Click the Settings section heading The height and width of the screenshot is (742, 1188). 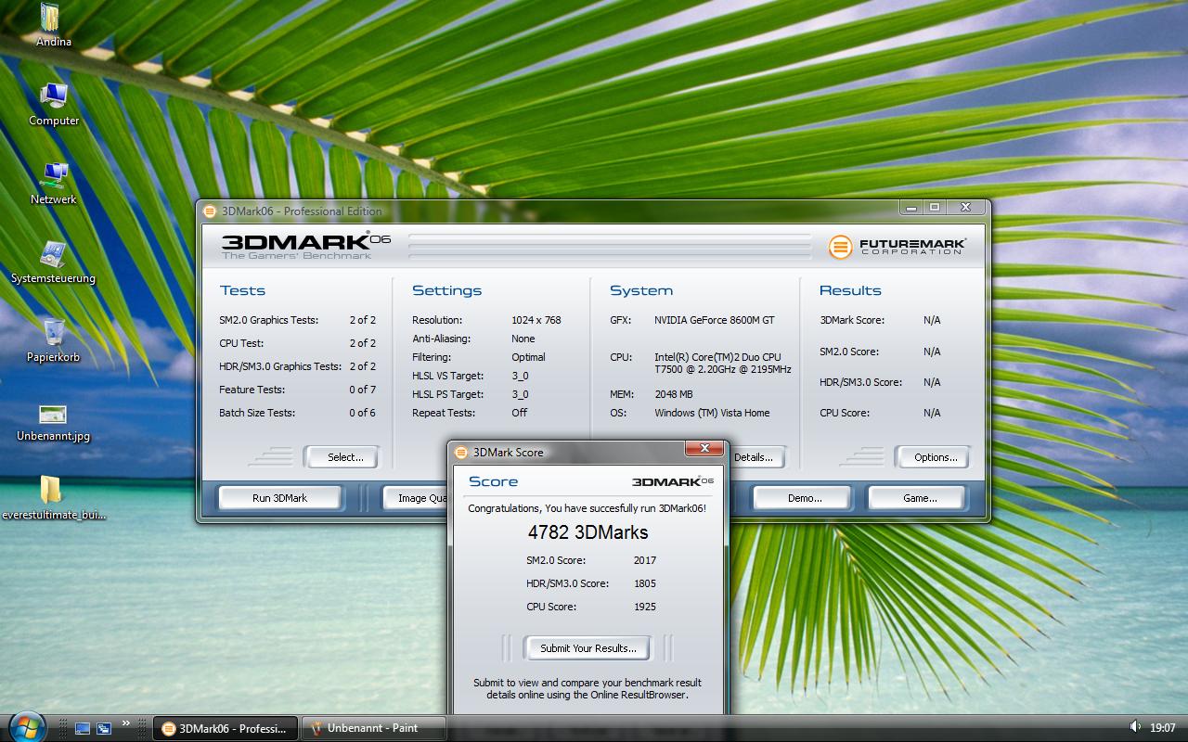[x=447, y=290]
